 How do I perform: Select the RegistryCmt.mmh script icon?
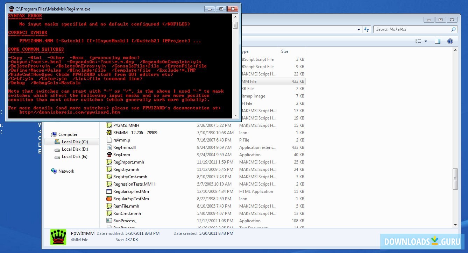tap(109, 177)
